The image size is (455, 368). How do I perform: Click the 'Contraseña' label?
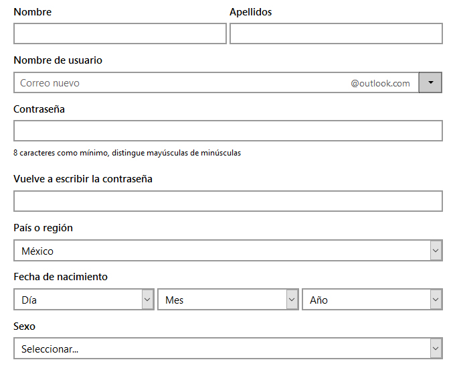(x=39, y=109)
